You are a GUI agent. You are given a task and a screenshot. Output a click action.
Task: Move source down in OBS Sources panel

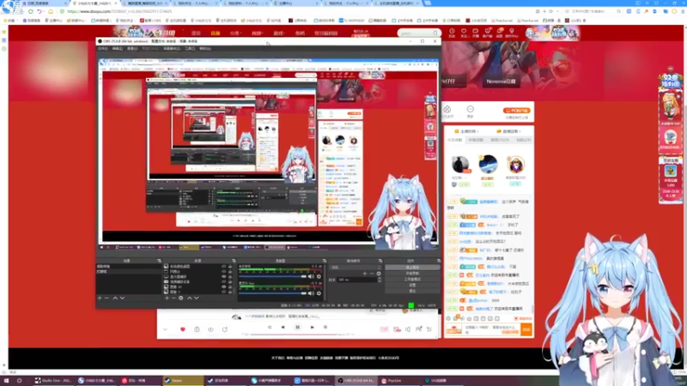click(x=197, y=298)
